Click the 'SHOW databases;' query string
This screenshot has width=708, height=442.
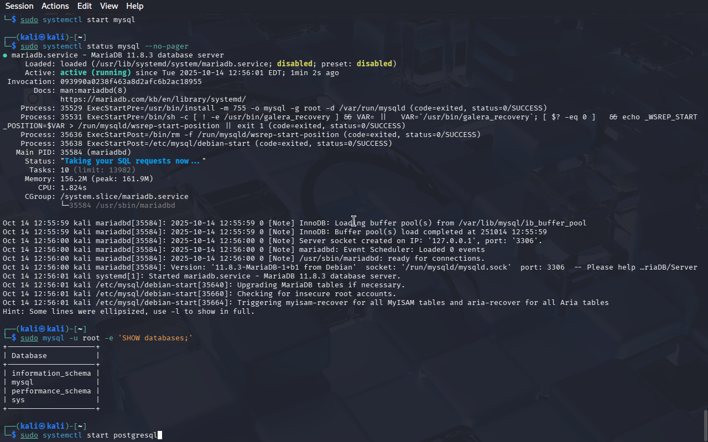[x=155, y=338]
